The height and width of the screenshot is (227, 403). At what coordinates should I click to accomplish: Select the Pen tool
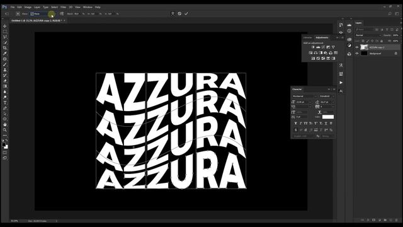tap(4, 108)
